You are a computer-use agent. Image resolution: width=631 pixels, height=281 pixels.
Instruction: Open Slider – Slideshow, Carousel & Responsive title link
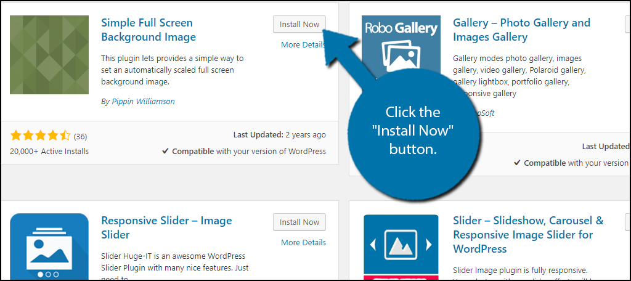coord(528,234)
